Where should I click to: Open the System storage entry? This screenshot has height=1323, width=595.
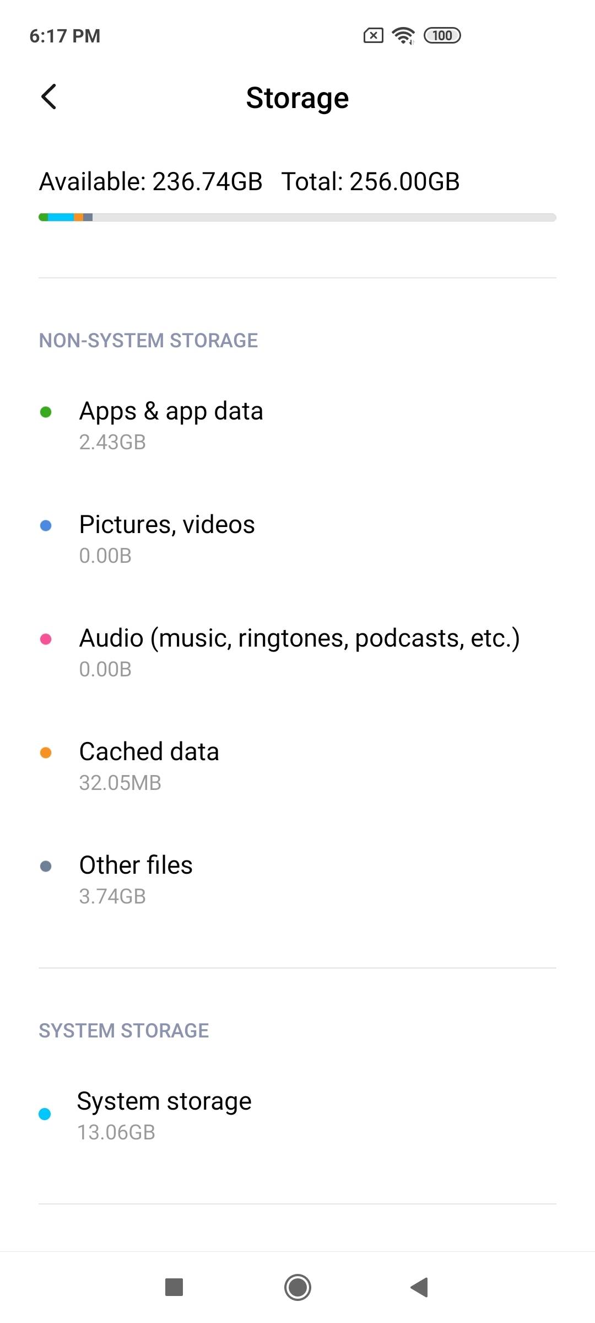coord(164,1115)
